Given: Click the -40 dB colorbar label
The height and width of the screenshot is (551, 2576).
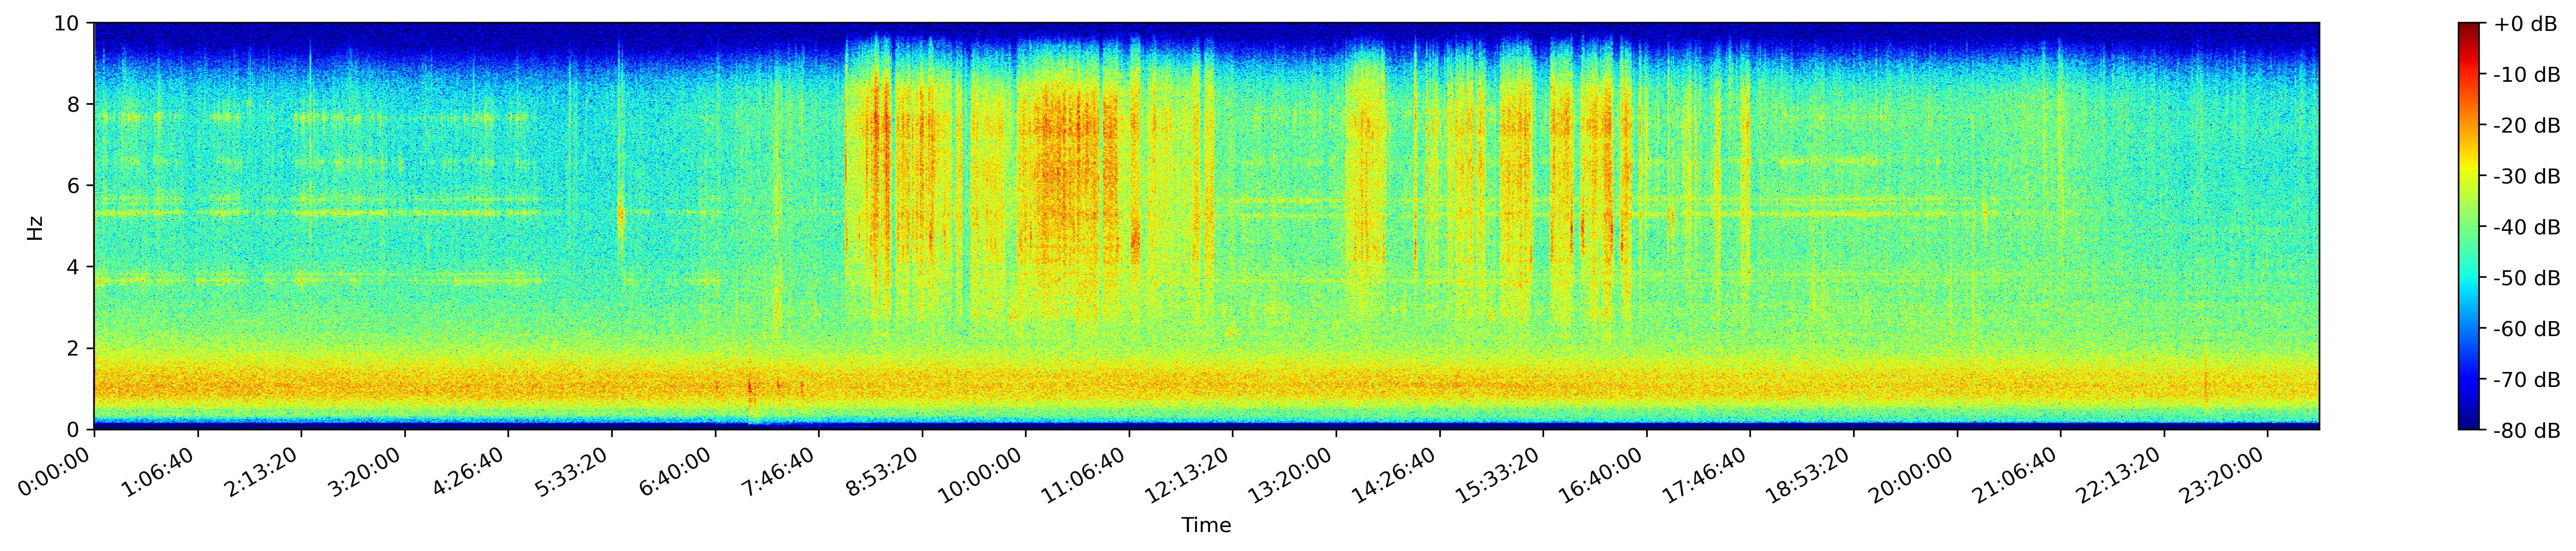Looking at the screenshot, I should [x=2527, y=228].
